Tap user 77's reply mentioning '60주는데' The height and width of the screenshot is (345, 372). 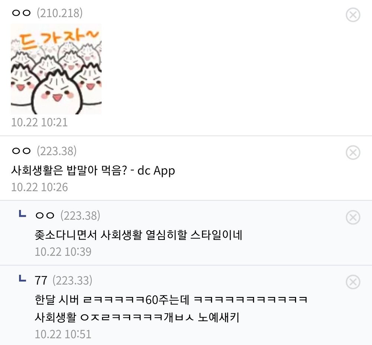coord(171,308)
